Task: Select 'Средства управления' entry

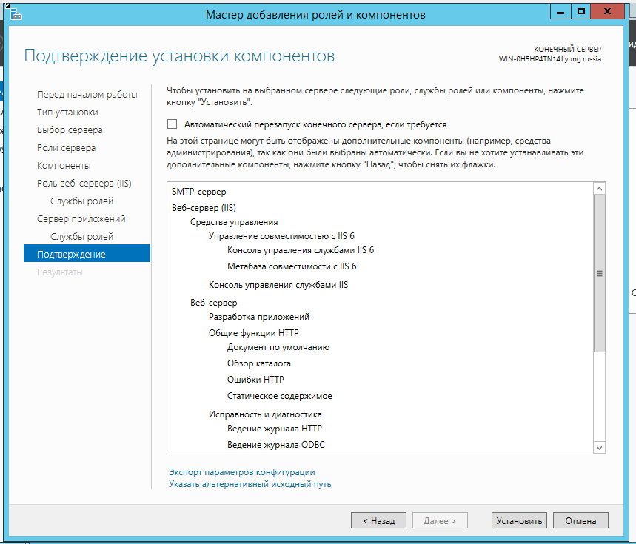Action: pos(234,222)
